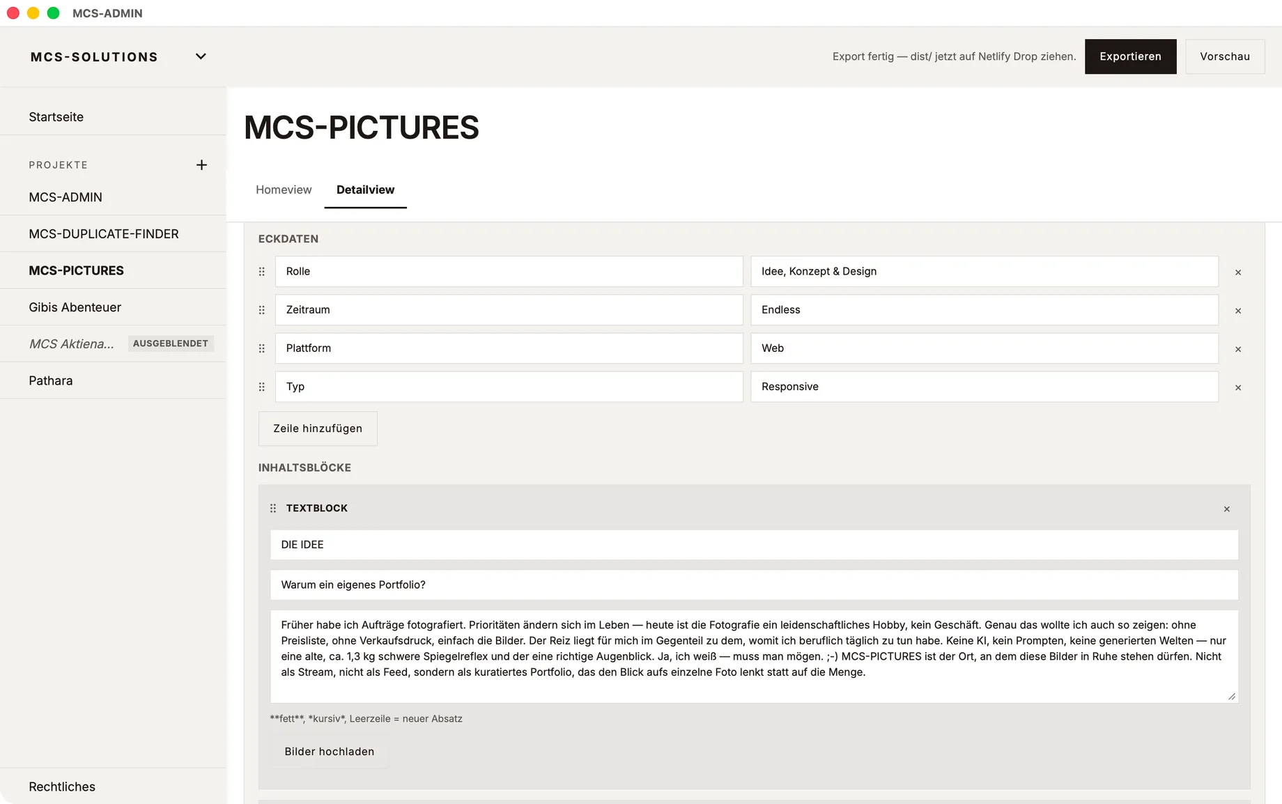
Task: Click the export status message text
Action: click(954, 56)
